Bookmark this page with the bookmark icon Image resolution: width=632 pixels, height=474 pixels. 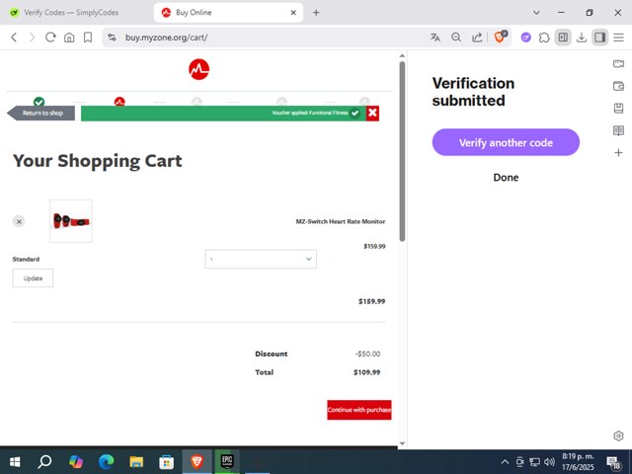click(88, 38)
